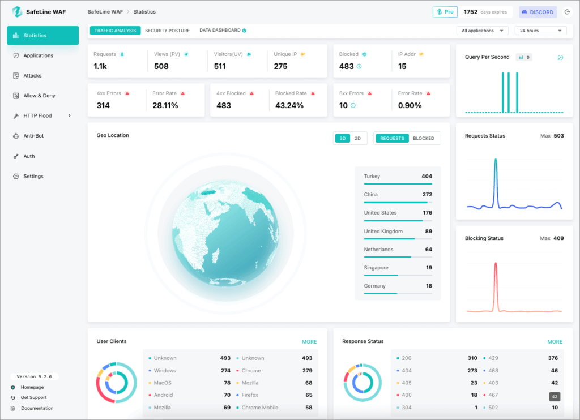Toggle the bar chart badge beside Query Per Second
This screenshot has width=580, height=420.
(x=524, y=57)
